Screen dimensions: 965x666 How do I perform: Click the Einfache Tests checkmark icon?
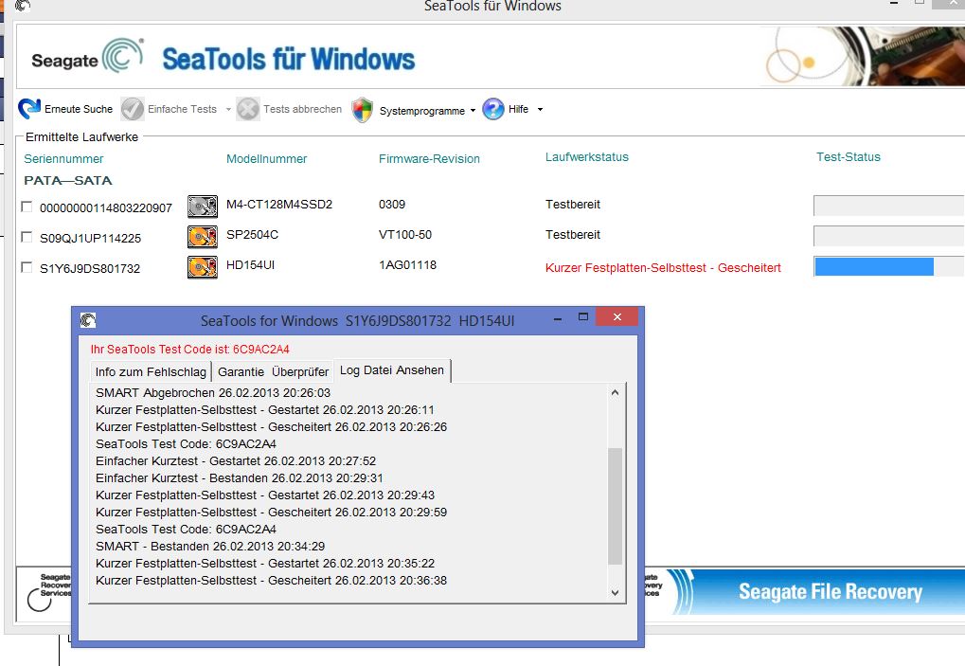click(133, 109)
